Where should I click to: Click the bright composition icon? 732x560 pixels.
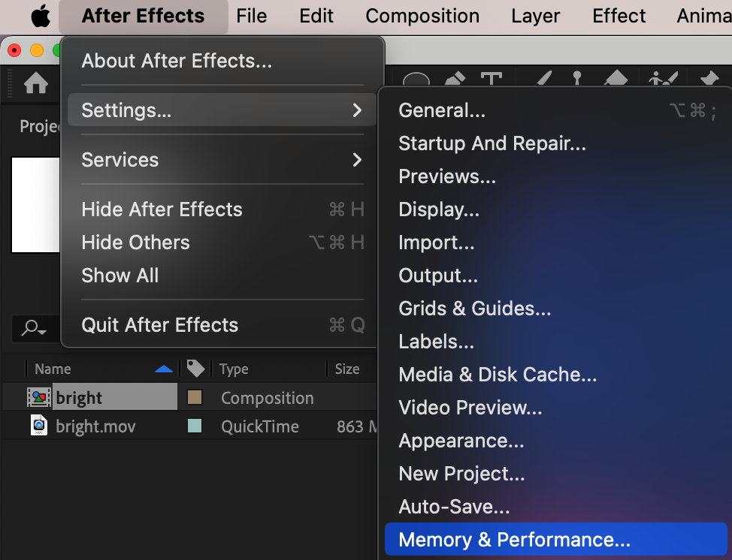38,398
